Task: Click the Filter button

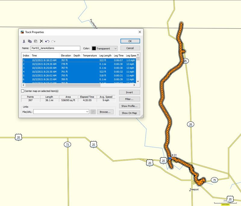Action: click(x=130, y=99)
